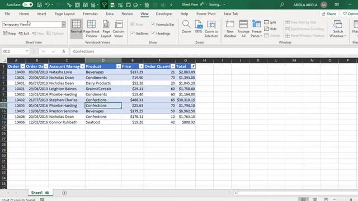Screen dimensions: 358x201
Task: Click the AA user avatar
Action: pyautogui.click(x=323, y=4)
